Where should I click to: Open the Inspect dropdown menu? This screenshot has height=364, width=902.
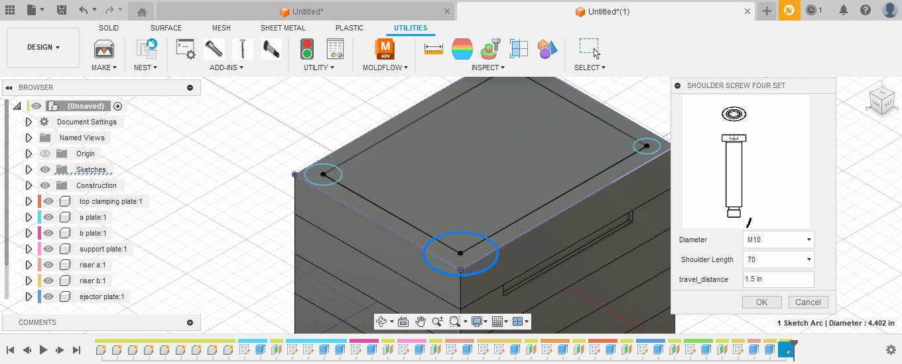(487, 68)
